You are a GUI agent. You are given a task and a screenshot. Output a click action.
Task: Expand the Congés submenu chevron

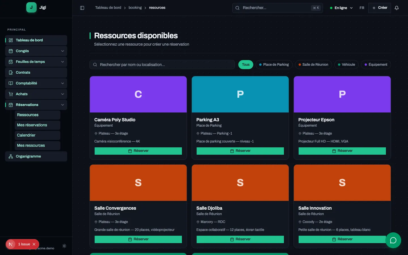tap(63, 51)
